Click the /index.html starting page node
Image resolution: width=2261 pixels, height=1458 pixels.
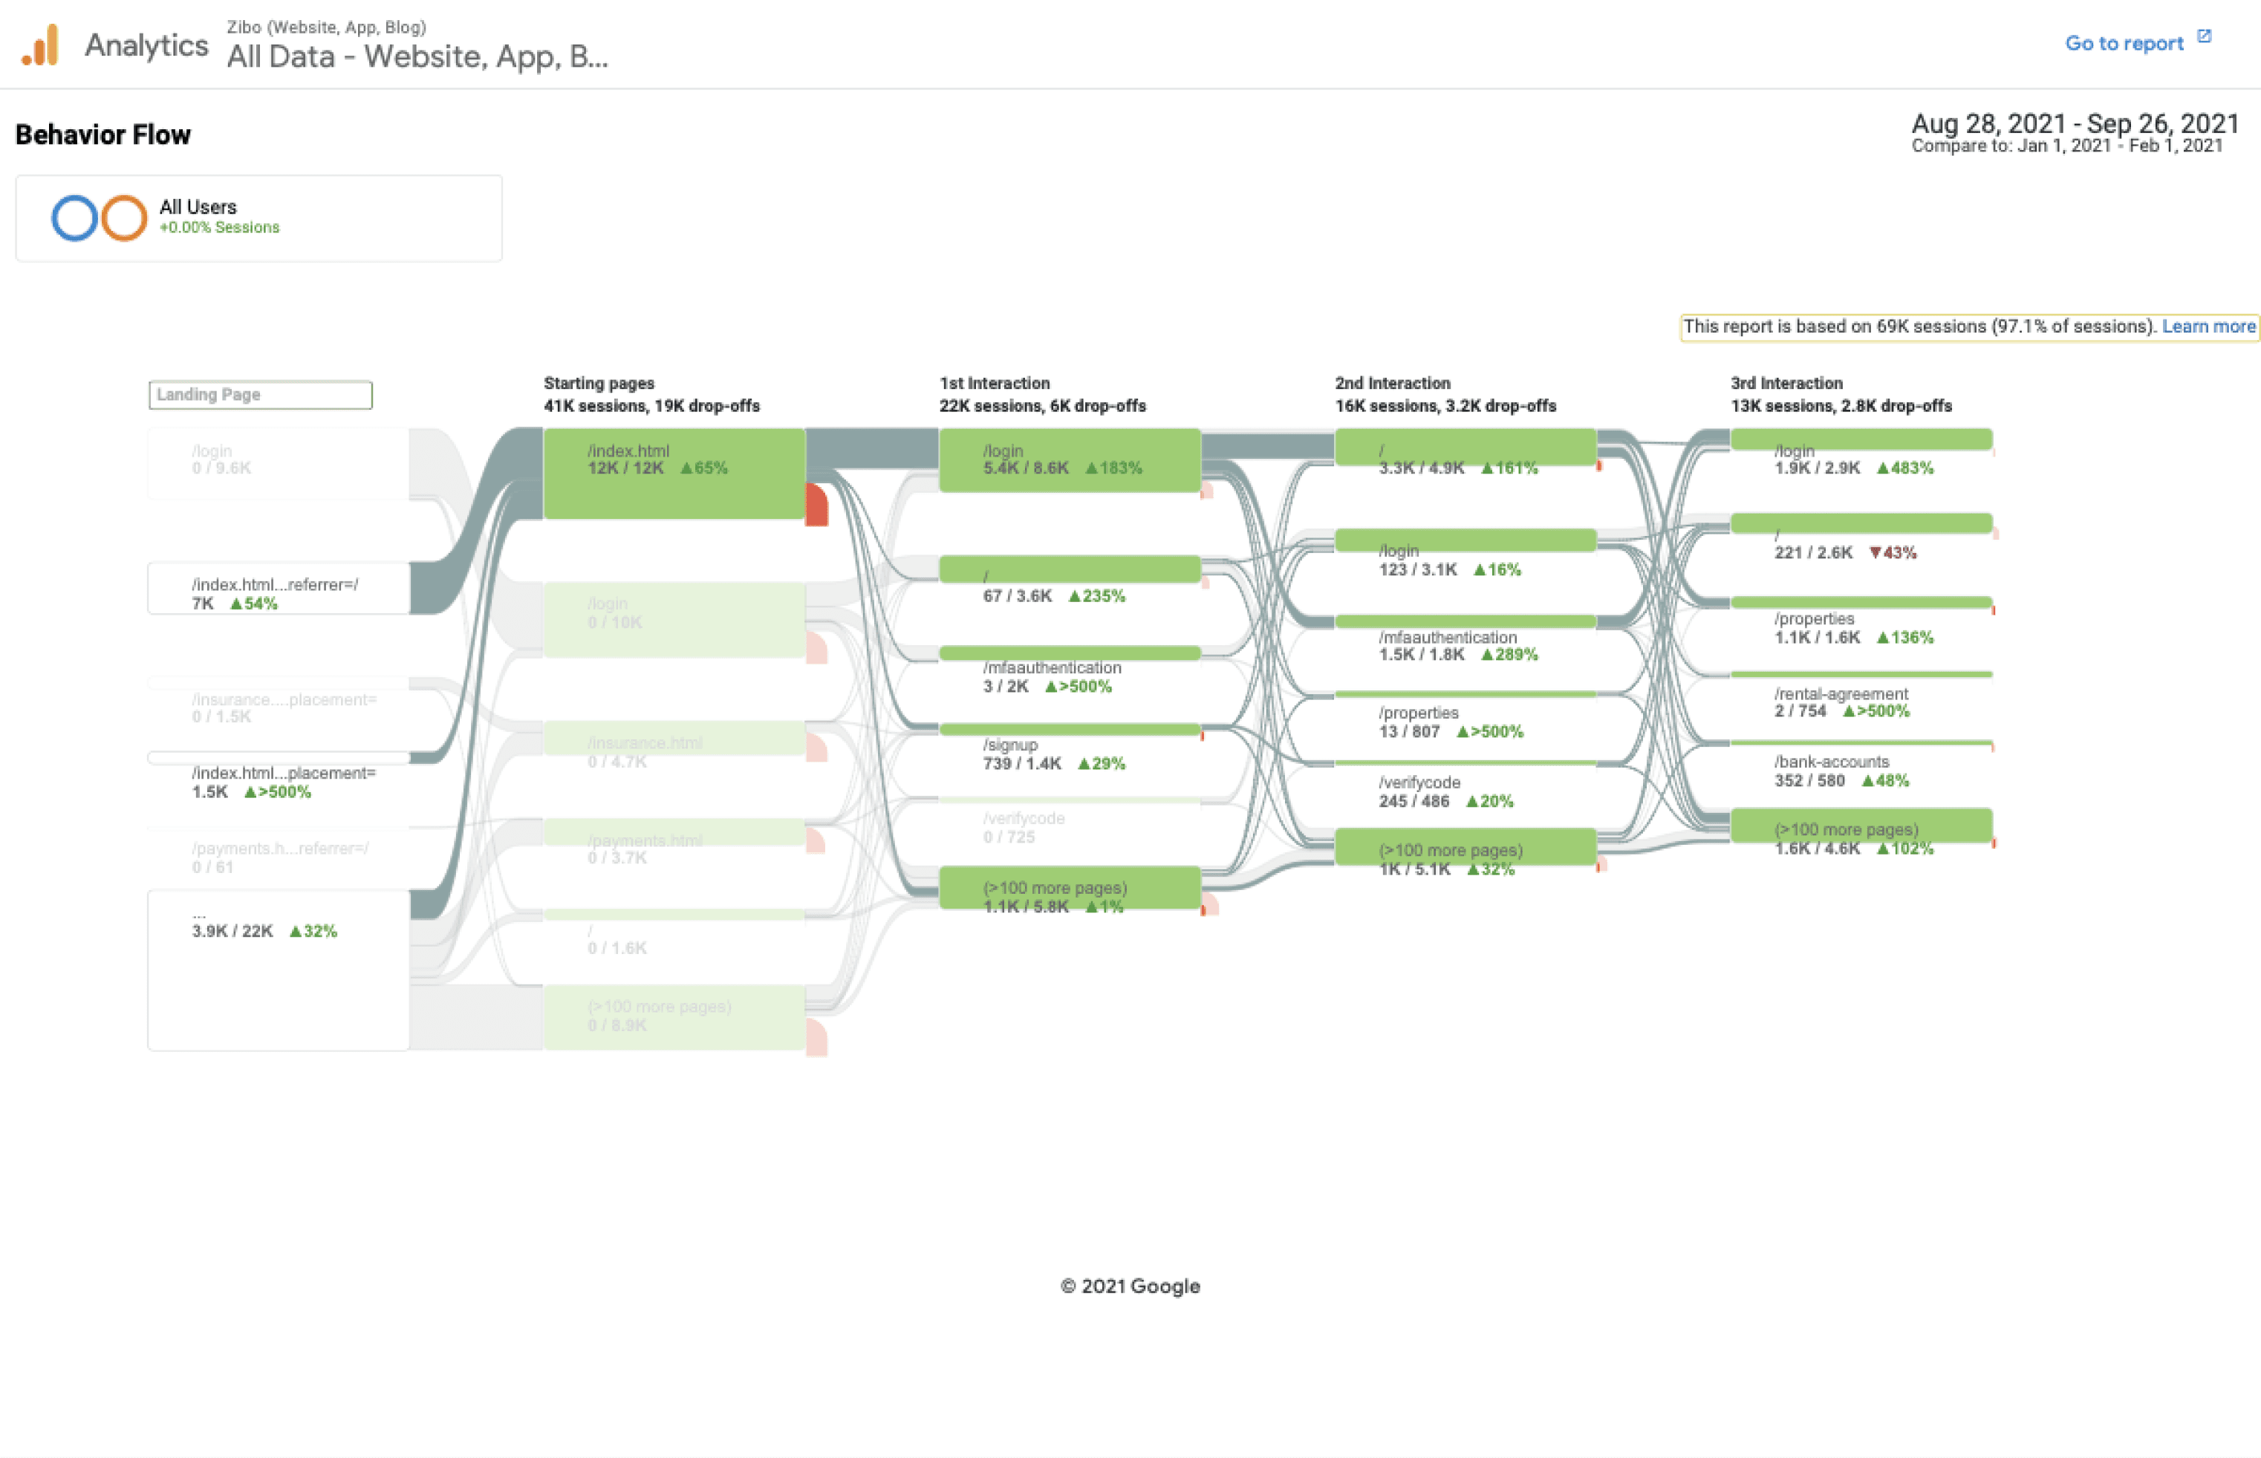pyautogui.click(x=674, y=474)
